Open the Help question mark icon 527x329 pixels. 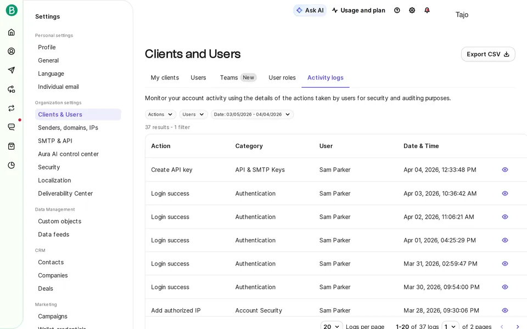[x=397, y=10]
